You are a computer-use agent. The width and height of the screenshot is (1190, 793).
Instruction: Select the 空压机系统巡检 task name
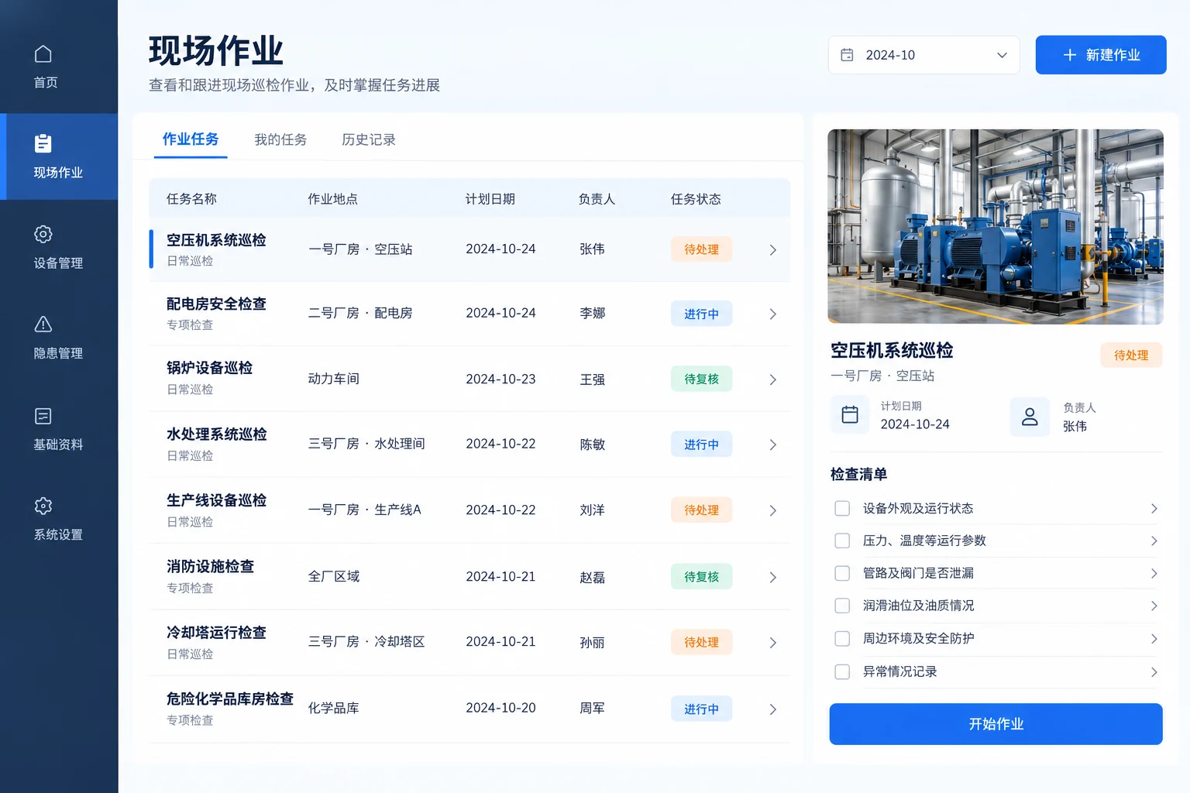pyautogui.click(x=216, y=240)
